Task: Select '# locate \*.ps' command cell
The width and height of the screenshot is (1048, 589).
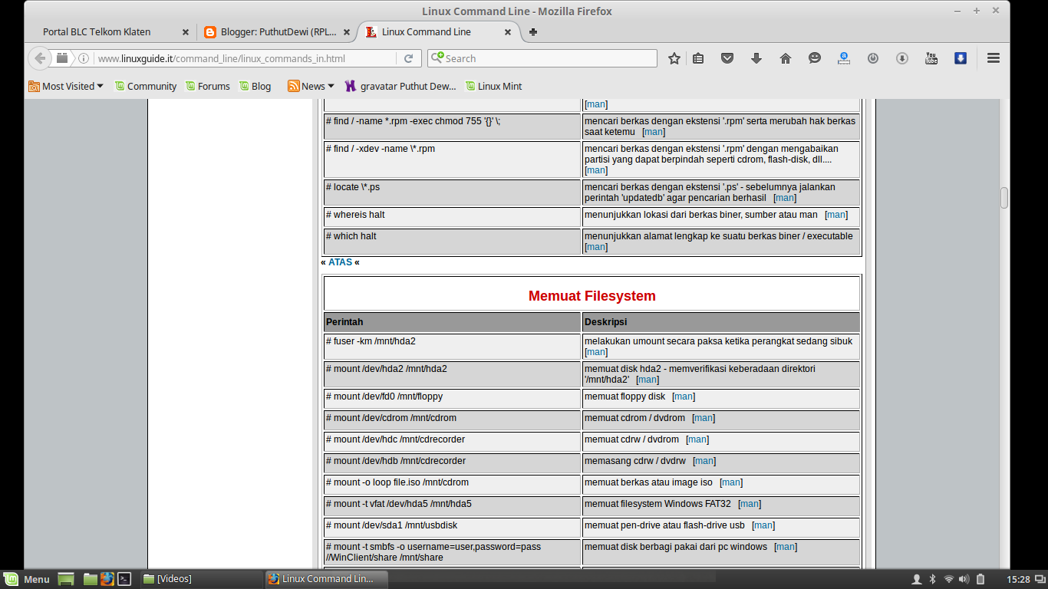Action: (x=453, y=192)
